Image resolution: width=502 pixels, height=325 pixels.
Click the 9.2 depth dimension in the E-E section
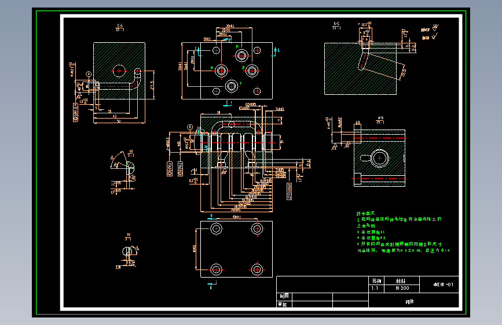pyautogui.click(x=413, y=48)
